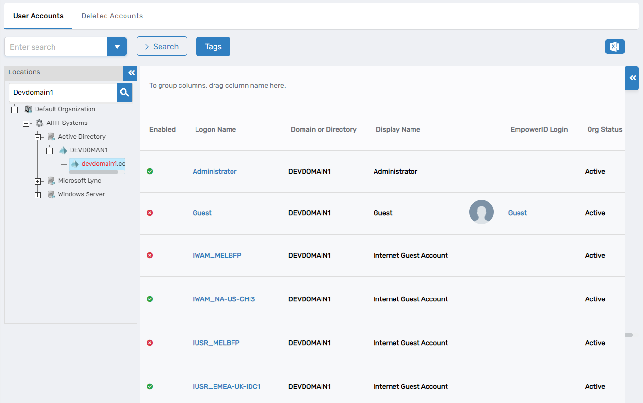Click green enabled icon for IWAM_NA-US-CHI3

(150, 299)
